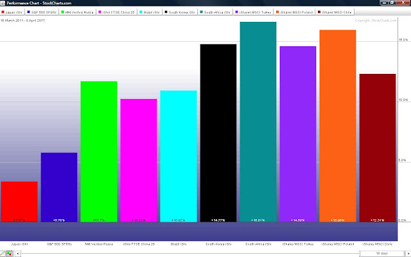Click the dark red MSCI Chile bar
This screenshot has width=411, height=257.
click(378, 148)
